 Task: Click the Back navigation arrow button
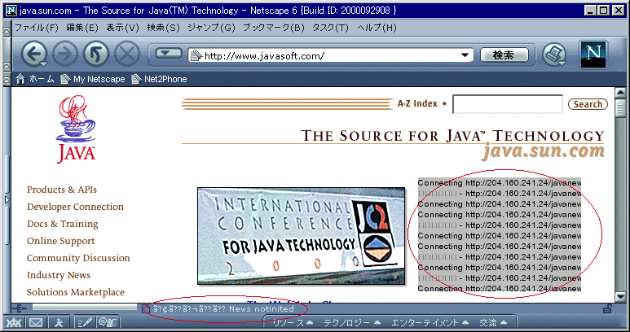[33, 55]
